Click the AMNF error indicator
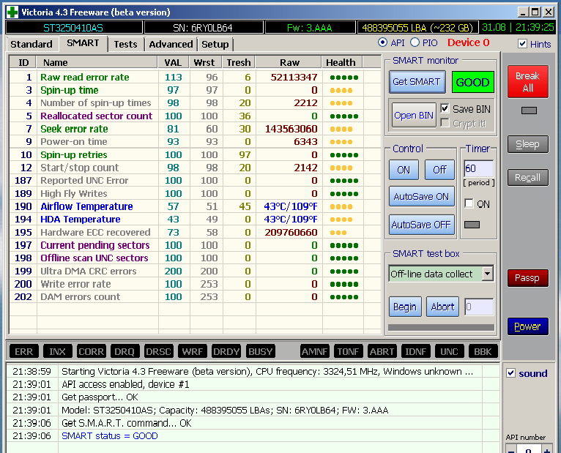Screen dimensions: 561x453 pos(314,351)
